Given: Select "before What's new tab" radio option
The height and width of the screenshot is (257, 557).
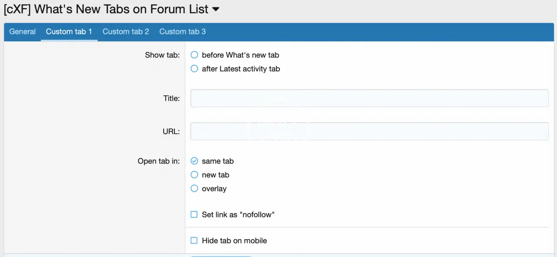Looking at the screenshot, I should (x=195, y=55).
